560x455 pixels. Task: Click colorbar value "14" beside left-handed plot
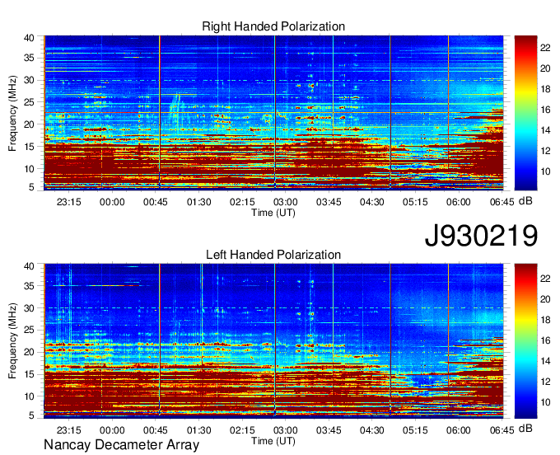click(x=545, y=361)
